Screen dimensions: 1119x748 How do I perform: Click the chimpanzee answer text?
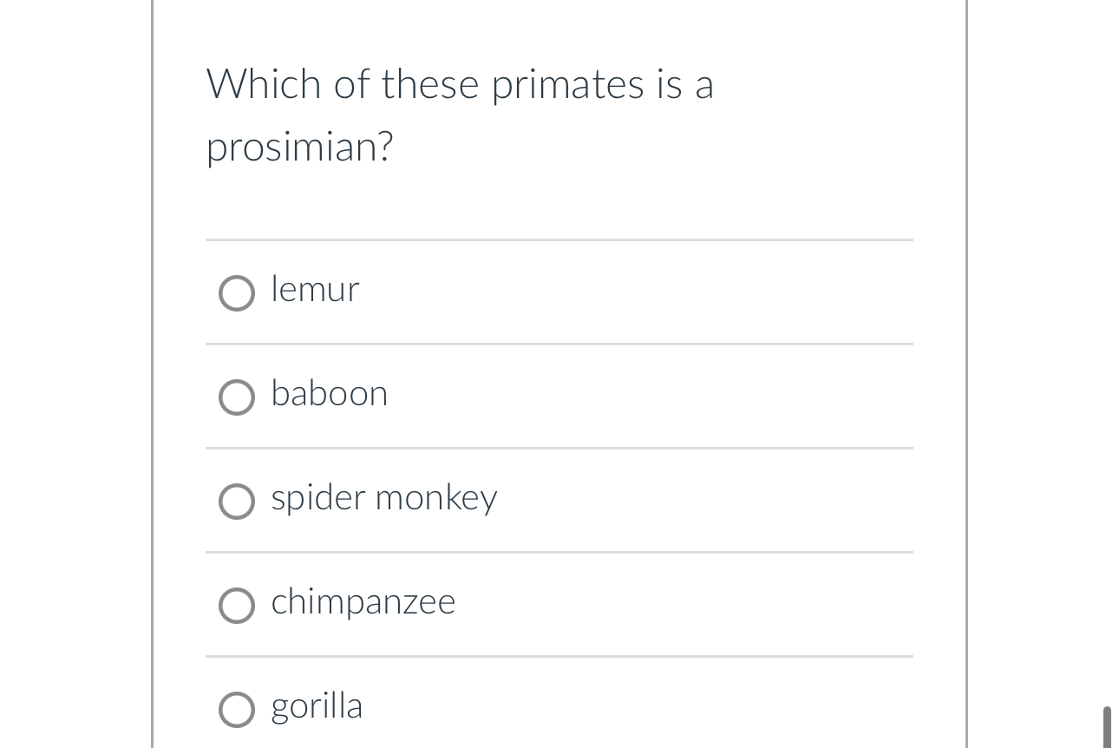click(x=363, y=602)
